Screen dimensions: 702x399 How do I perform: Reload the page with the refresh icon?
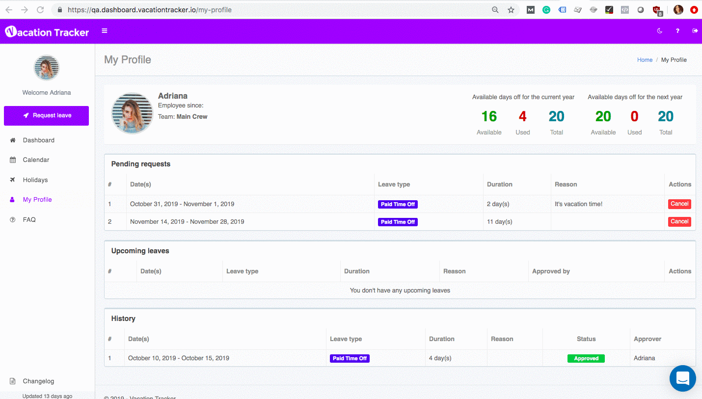pyautogui.click(x=40, y=10)
